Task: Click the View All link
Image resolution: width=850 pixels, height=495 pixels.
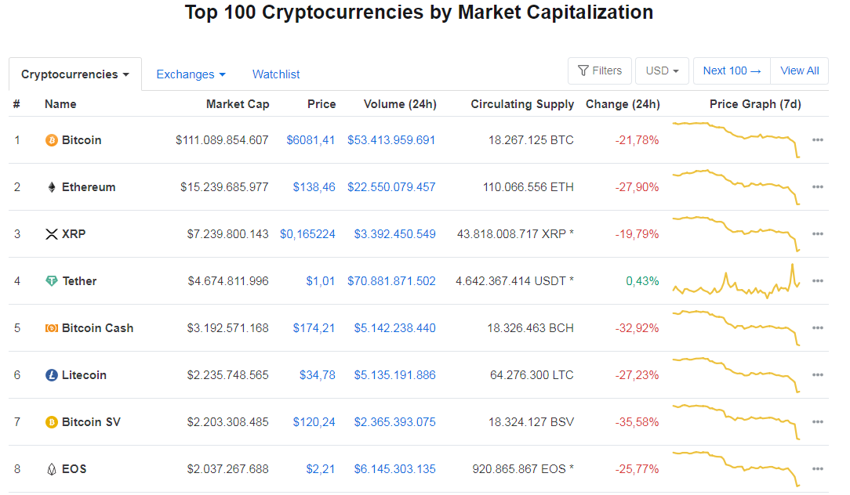Action: [x=800, y=70]
